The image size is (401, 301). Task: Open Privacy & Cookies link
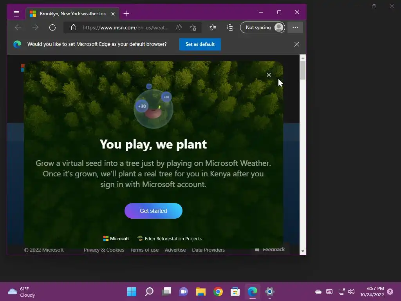coord(104,250)
